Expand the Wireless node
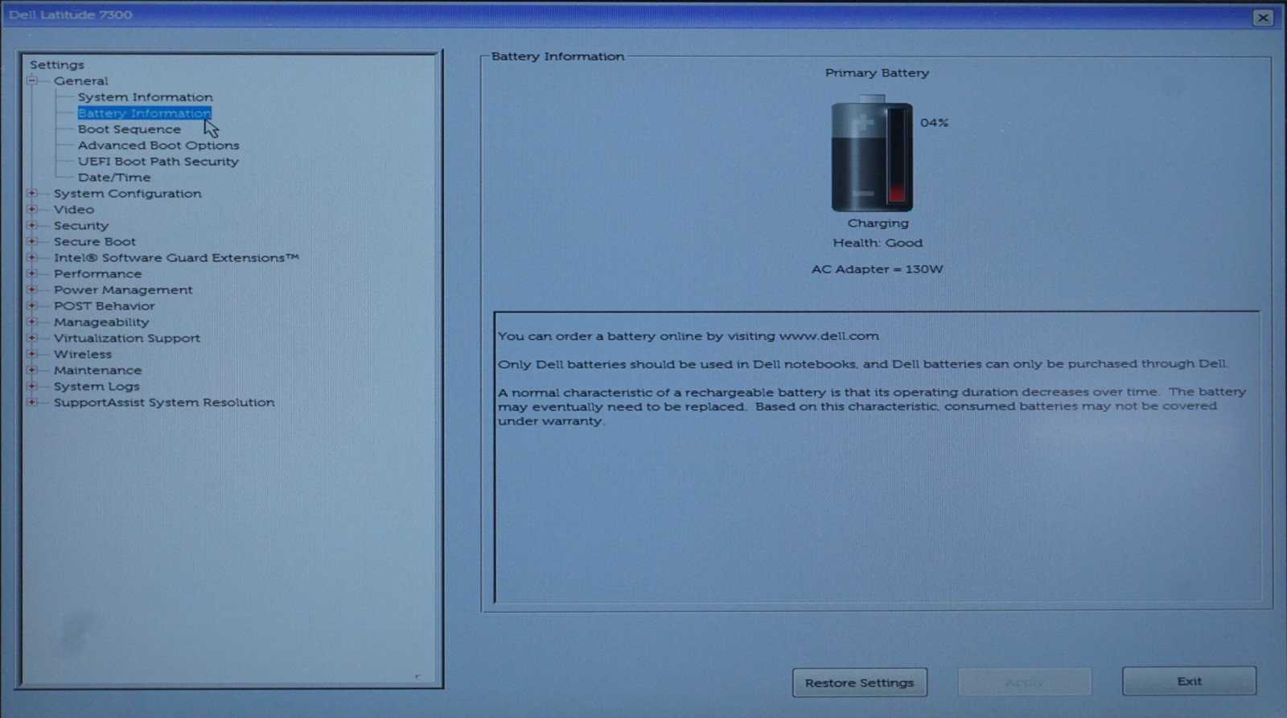 point(32,354)
